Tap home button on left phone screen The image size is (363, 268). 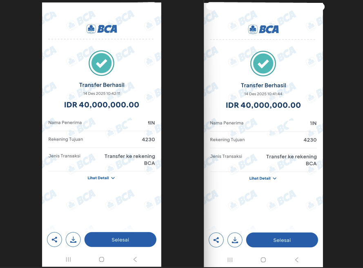(x=102, y=259)
